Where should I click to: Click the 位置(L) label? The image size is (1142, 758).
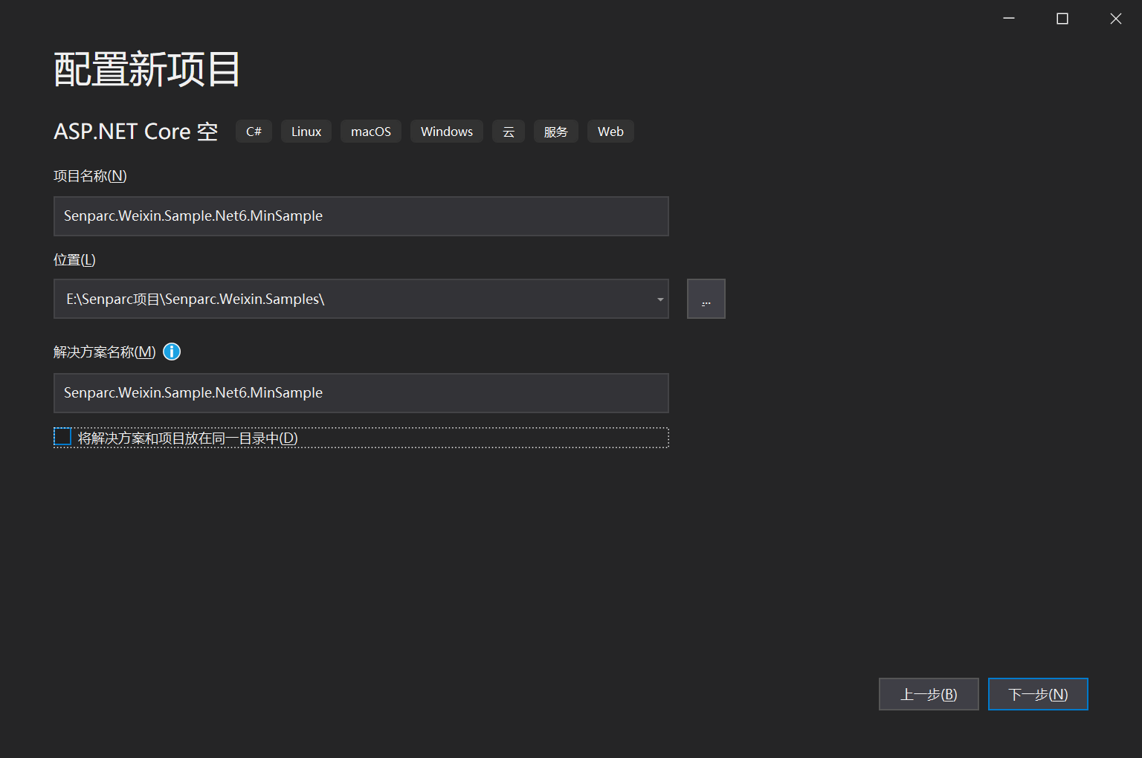(x=74, y=260)
